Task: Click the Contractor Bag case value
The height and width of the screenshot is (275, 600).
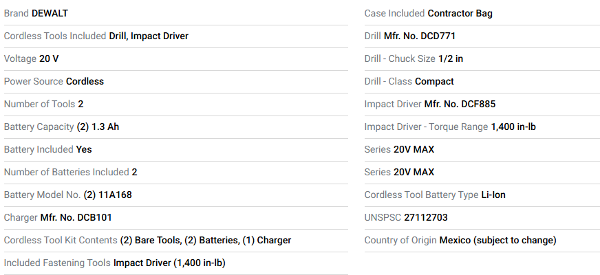Action: coord(460,13)
